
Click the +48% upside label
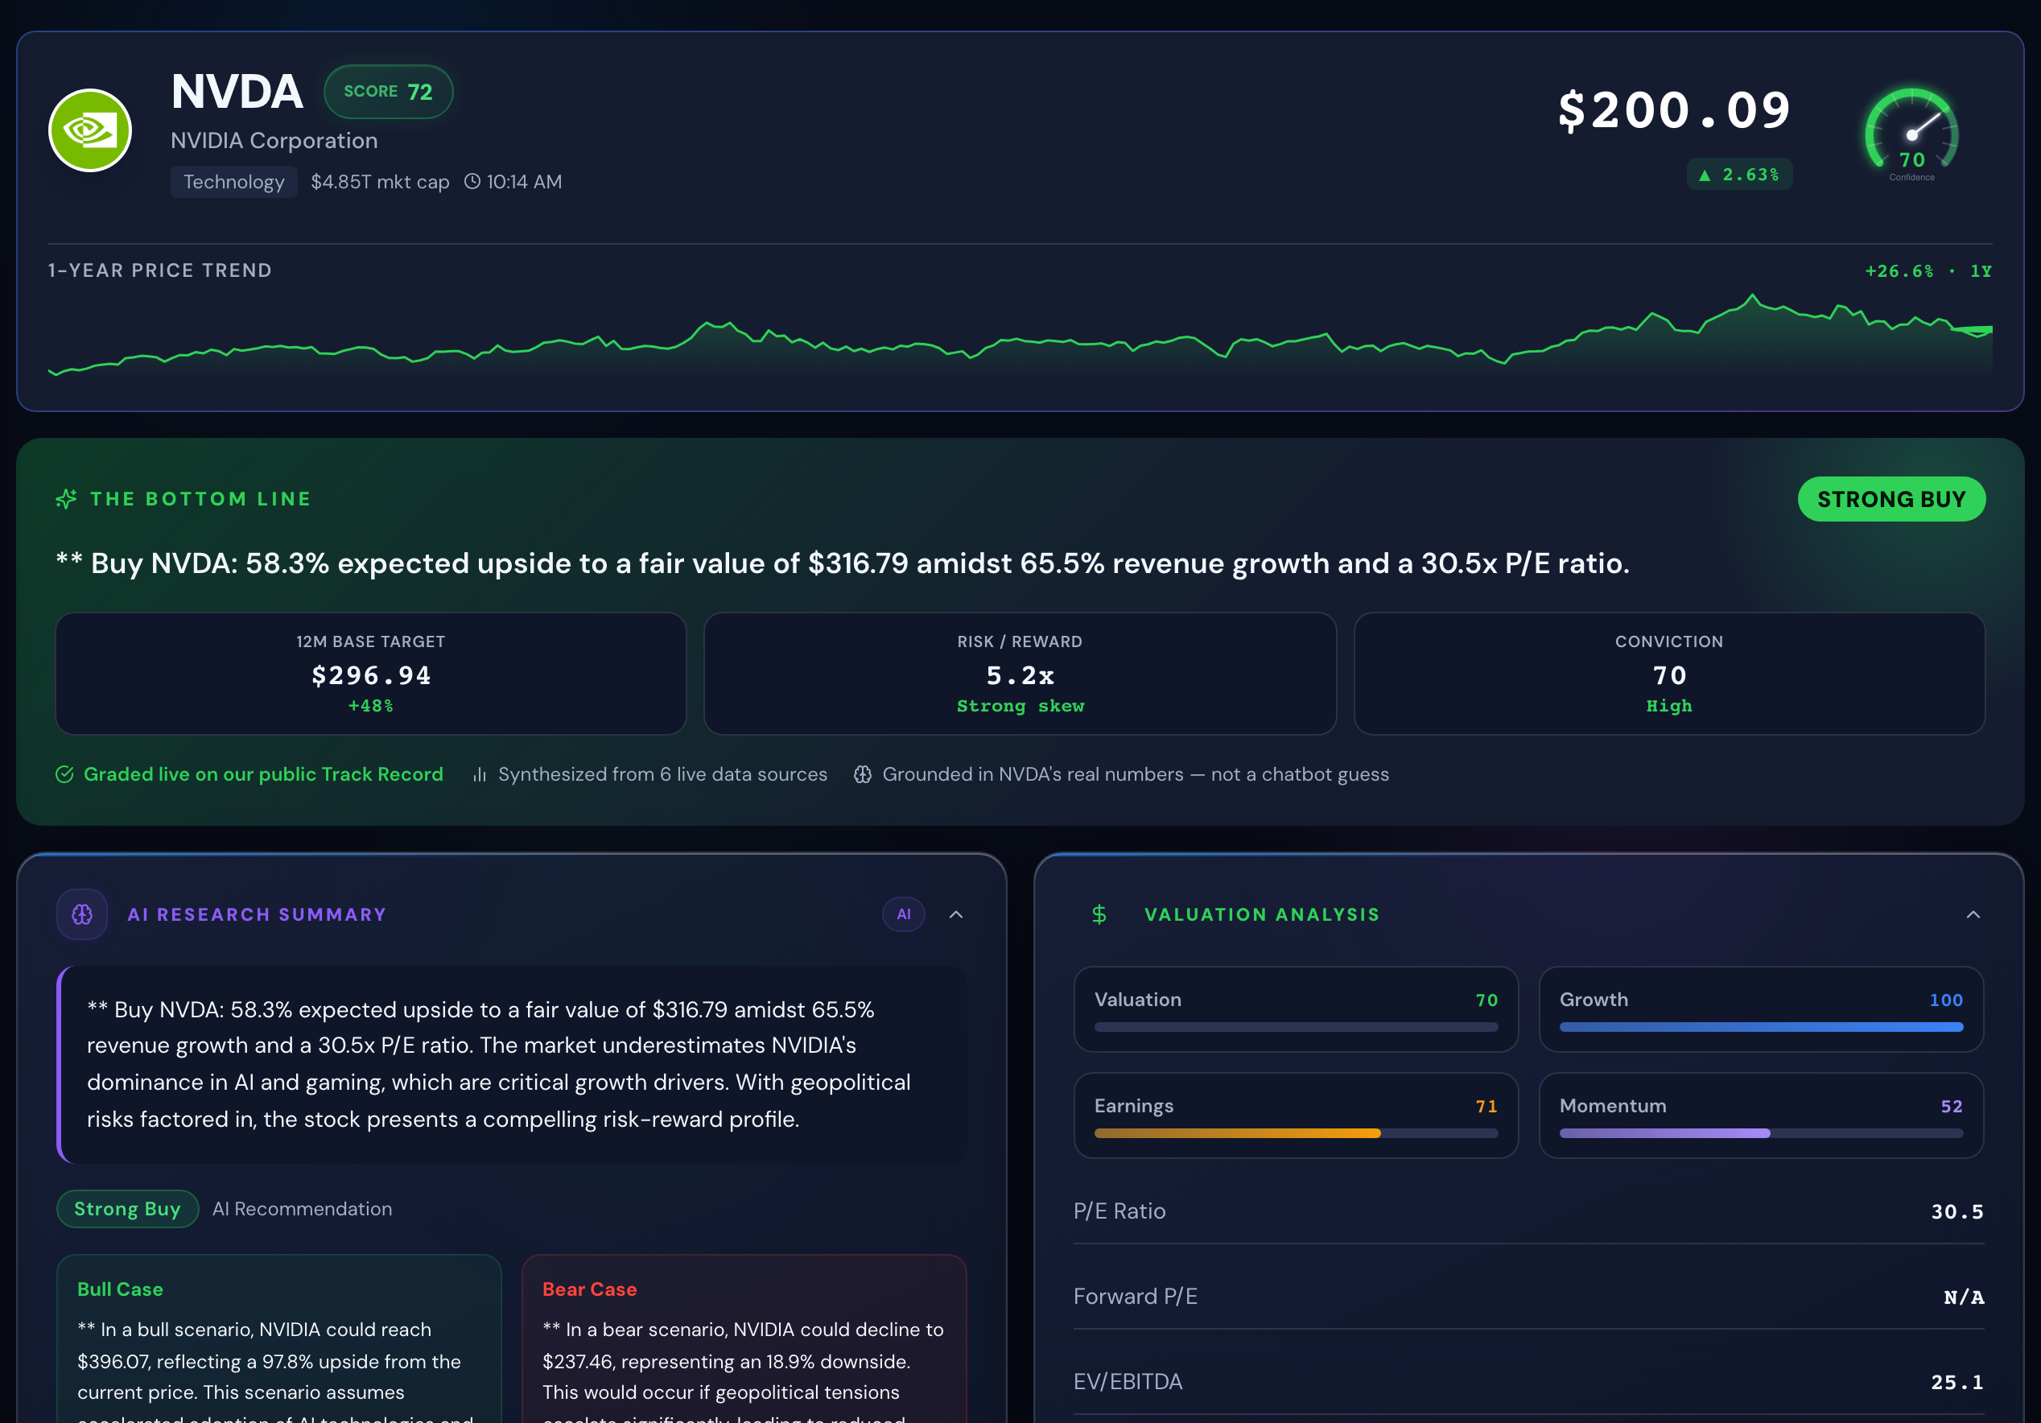coord(371,706)
